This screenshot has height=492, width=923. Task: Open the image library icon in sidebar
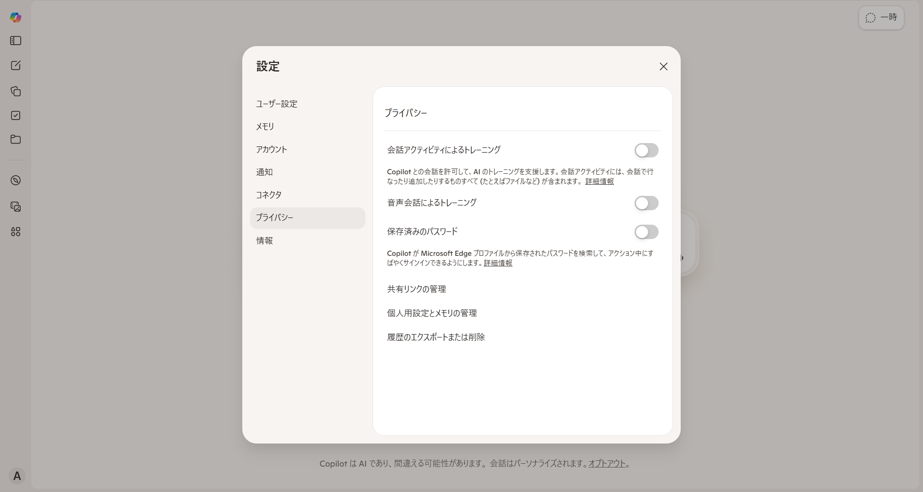(x=15, y=206)
